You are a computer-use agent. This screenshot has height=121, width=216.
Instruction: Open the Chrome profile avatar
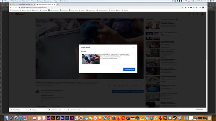203,7
